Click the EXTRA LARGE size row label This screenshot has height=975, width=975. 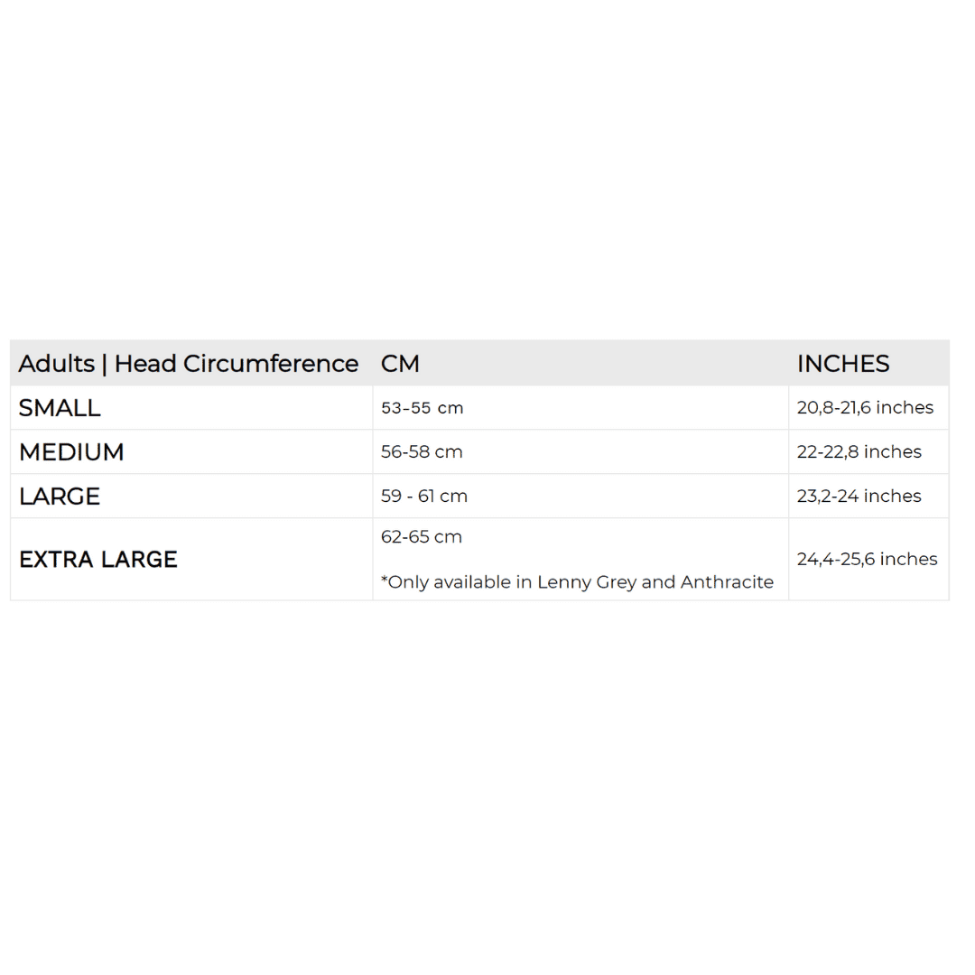(x=98, y=560)
